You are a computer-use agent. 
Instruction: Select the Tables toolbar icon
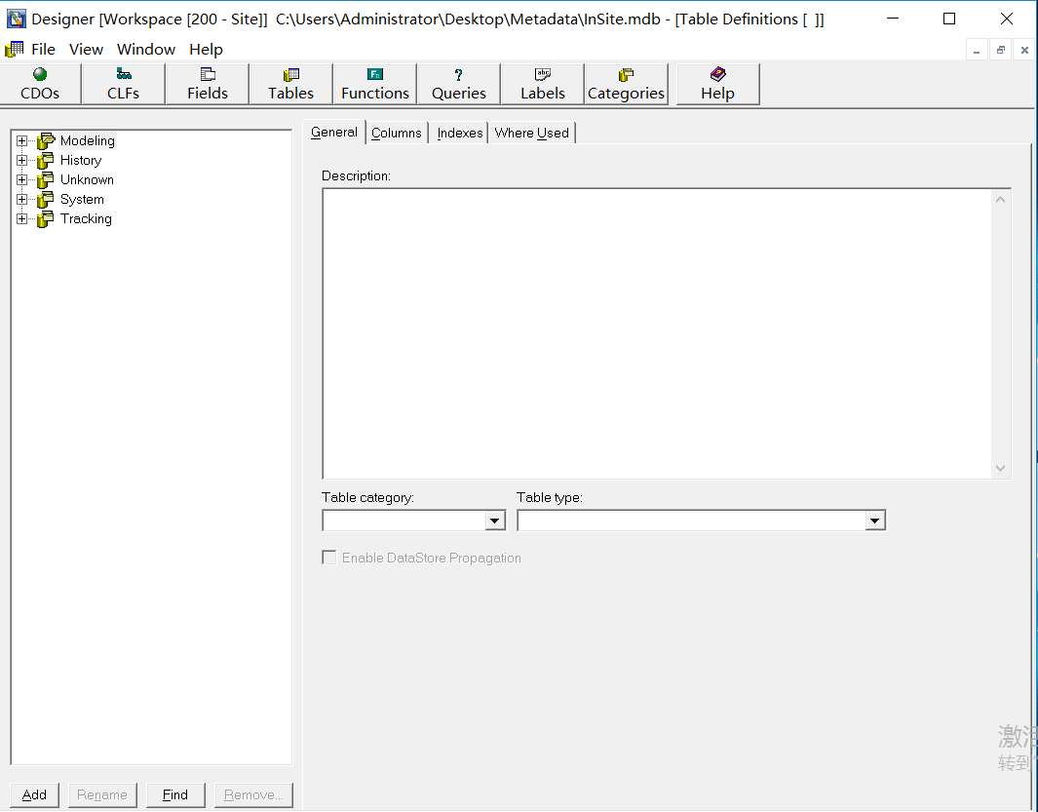(x=291, y=84)
